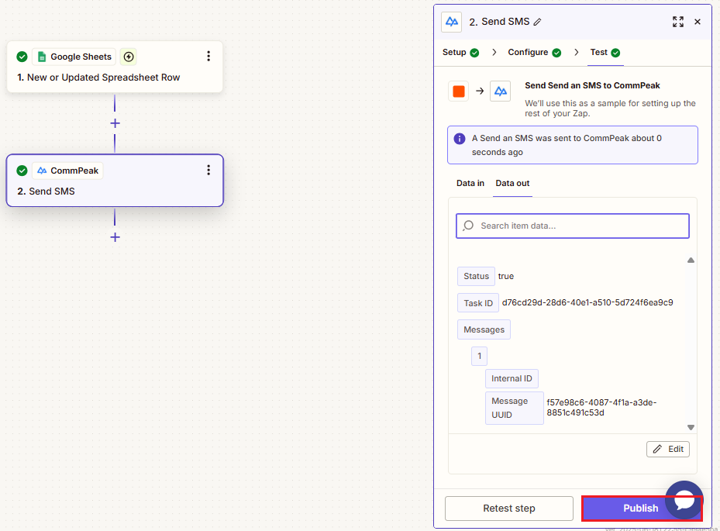Click the Retest step button
The width and height of the screenshot is (720, 531).
coord(508,508)
